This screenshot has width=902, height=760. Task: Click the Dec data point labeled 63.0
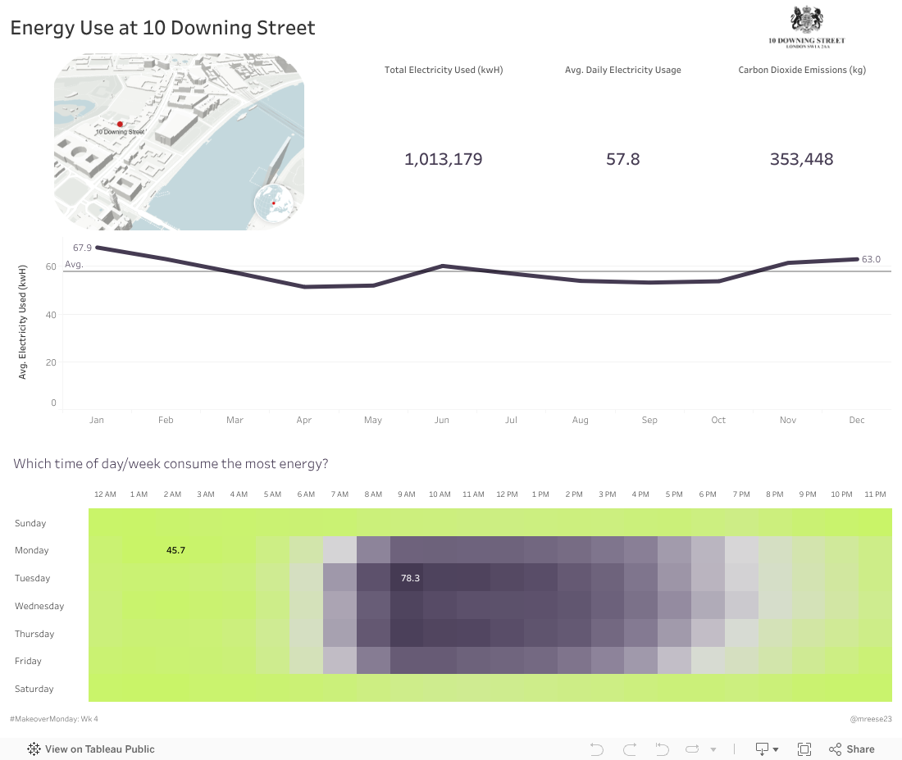pos(857,259)
